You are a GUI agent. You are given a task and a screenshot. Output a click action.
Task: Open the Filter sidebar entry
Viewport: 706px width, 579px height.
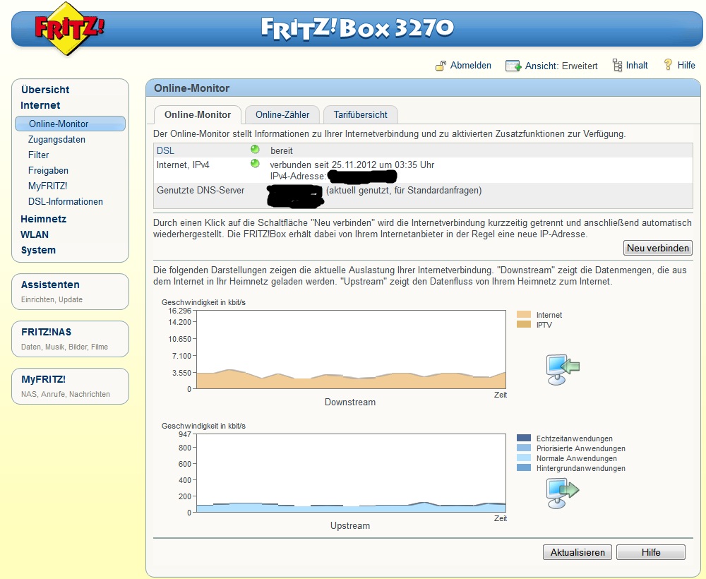(x=38, y=155)
